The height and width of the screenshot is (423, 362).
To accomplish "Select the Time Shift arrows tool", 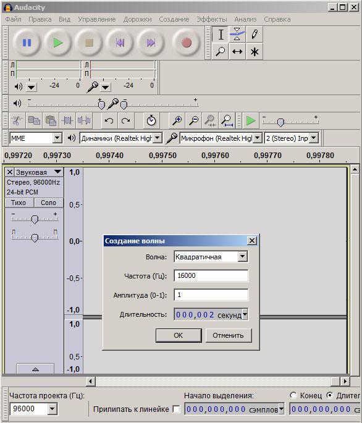I will coord(237,51).
